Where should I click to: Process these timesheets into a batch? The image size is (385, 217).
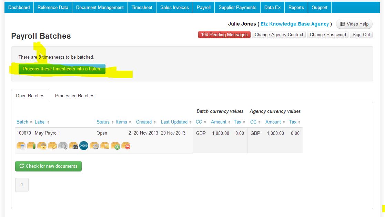(x=62, y=69)
